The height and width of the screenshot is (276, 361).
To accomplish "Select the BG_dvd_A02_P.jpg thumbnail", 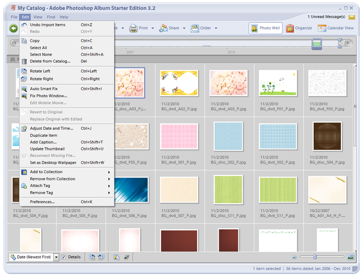I will [179, 83].
